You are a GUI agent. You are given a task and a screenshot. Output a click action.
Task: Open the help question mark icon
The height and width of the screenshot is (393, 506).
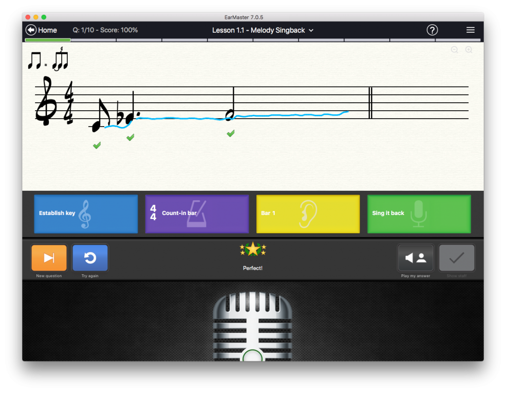pos(432,30)
